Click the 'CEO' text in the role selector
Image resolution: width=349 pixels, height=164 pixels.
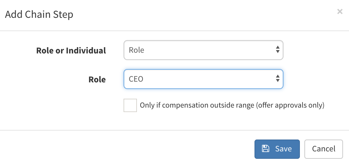pyautogui.click(x=136, y=79)
